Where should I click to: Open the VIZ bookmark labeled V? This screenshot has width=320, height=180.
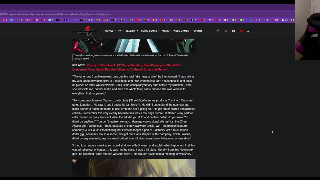tap(138, 20)
